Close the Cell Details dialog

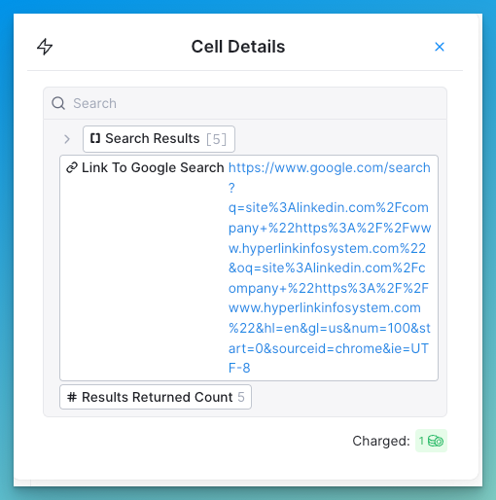click(x=440, y=47)
